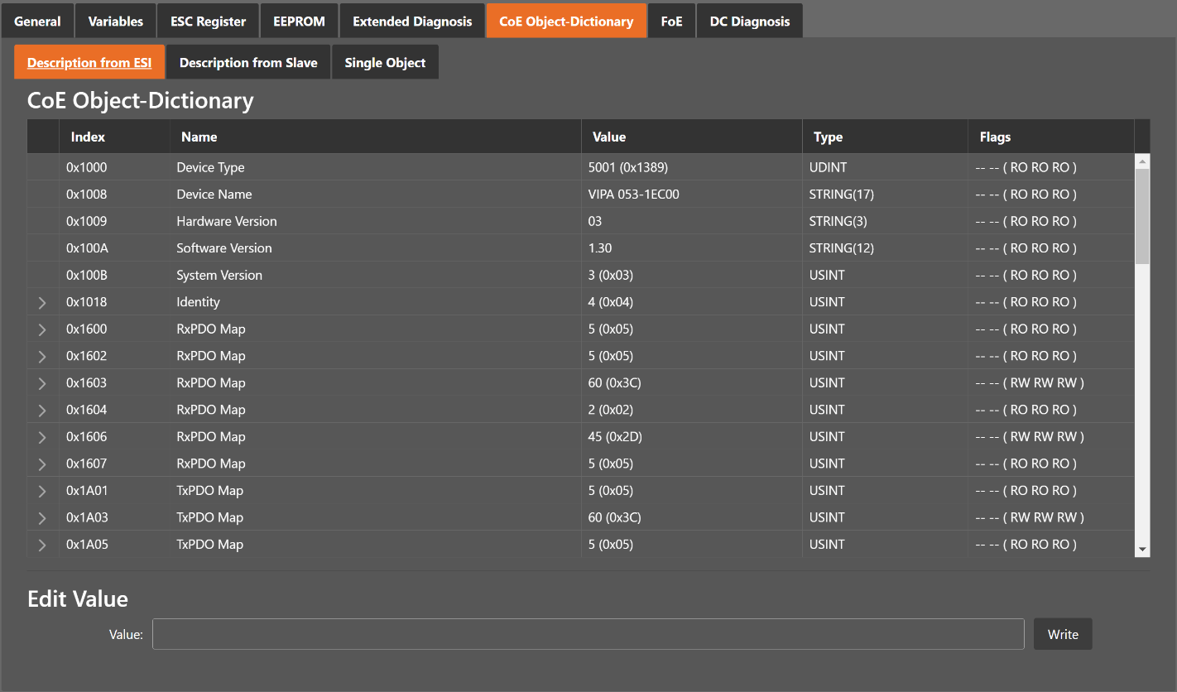This screenshot has height=692, width=1177.
Task: Select the Single Object sub-tab
Action: [x=385, y=63]
